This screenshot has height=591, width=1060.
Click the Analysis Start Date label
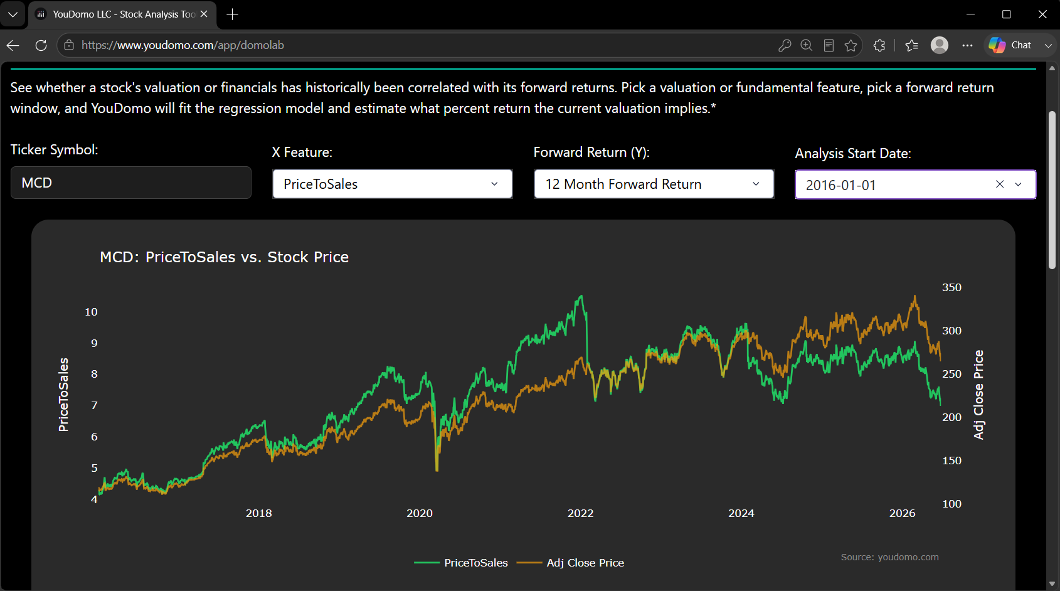(854, 154)
